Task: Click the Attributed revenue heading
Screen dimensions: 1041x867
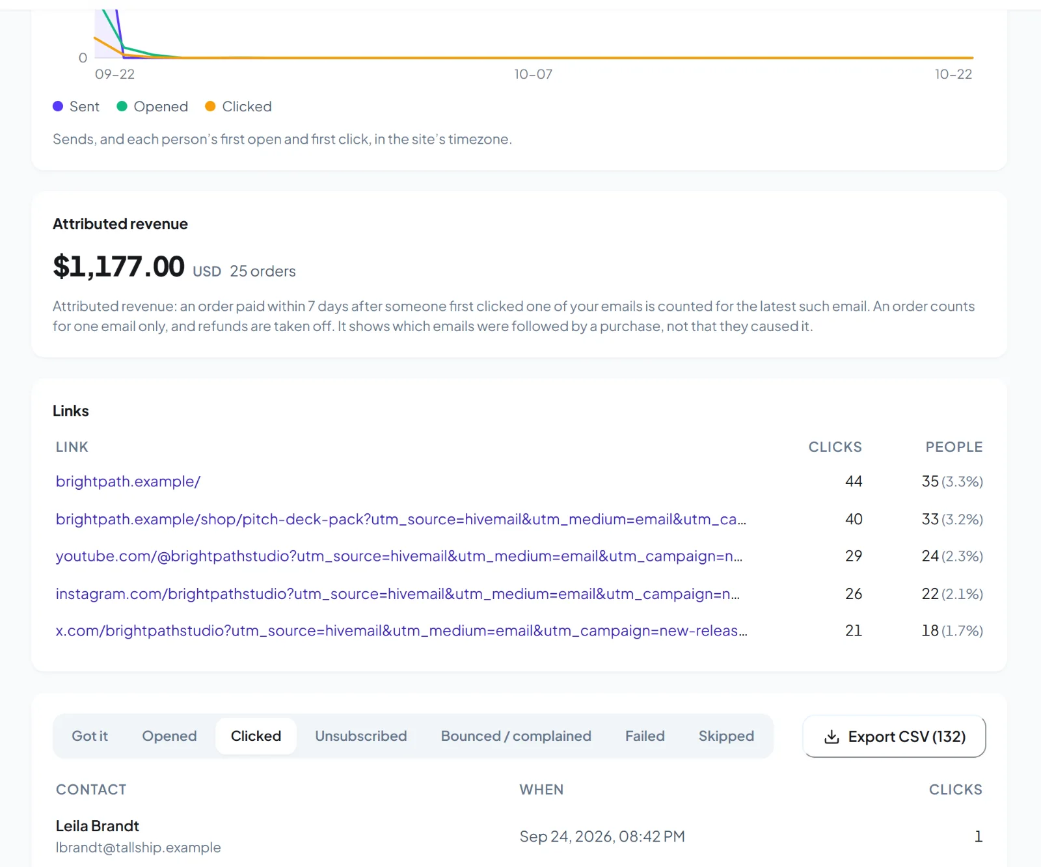Action: tap(120, 224)
